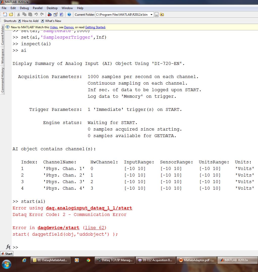Click the Redo arrow icon
Viewport: 258px width, 272px height.
coord(42,14)
